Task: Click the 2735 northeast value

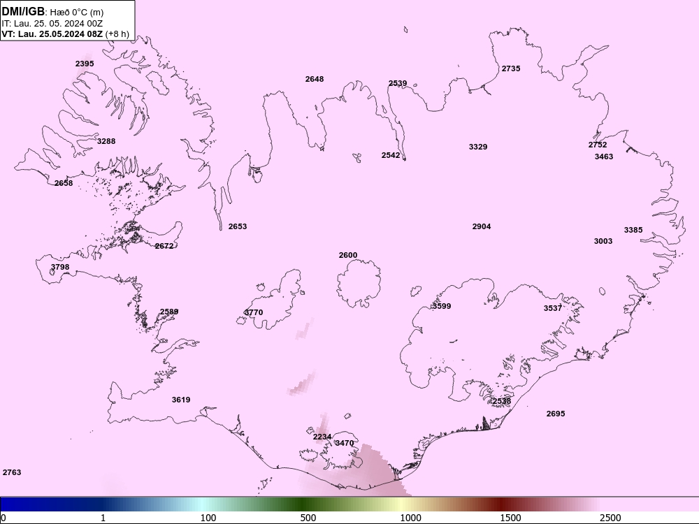Action: click(511, 68)
